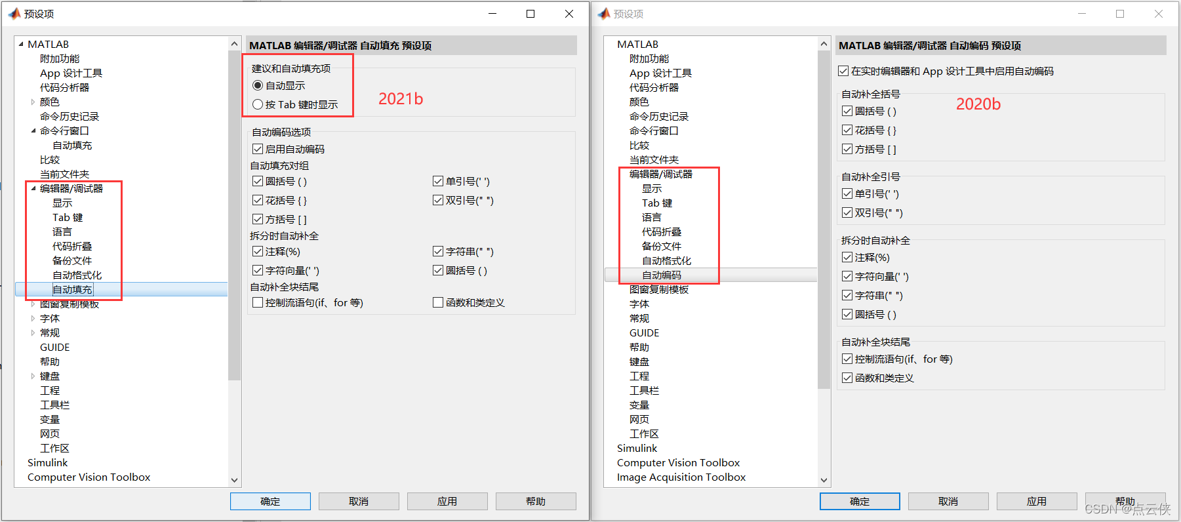Select 命令历史记录 in left tree
The image size is (1181, 522).
tap(70, 117)
